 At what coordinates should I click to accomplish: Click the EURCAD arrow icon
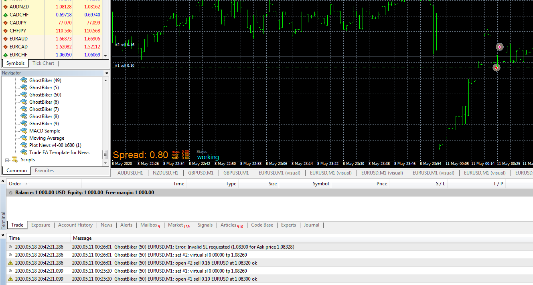coord(5,47)
